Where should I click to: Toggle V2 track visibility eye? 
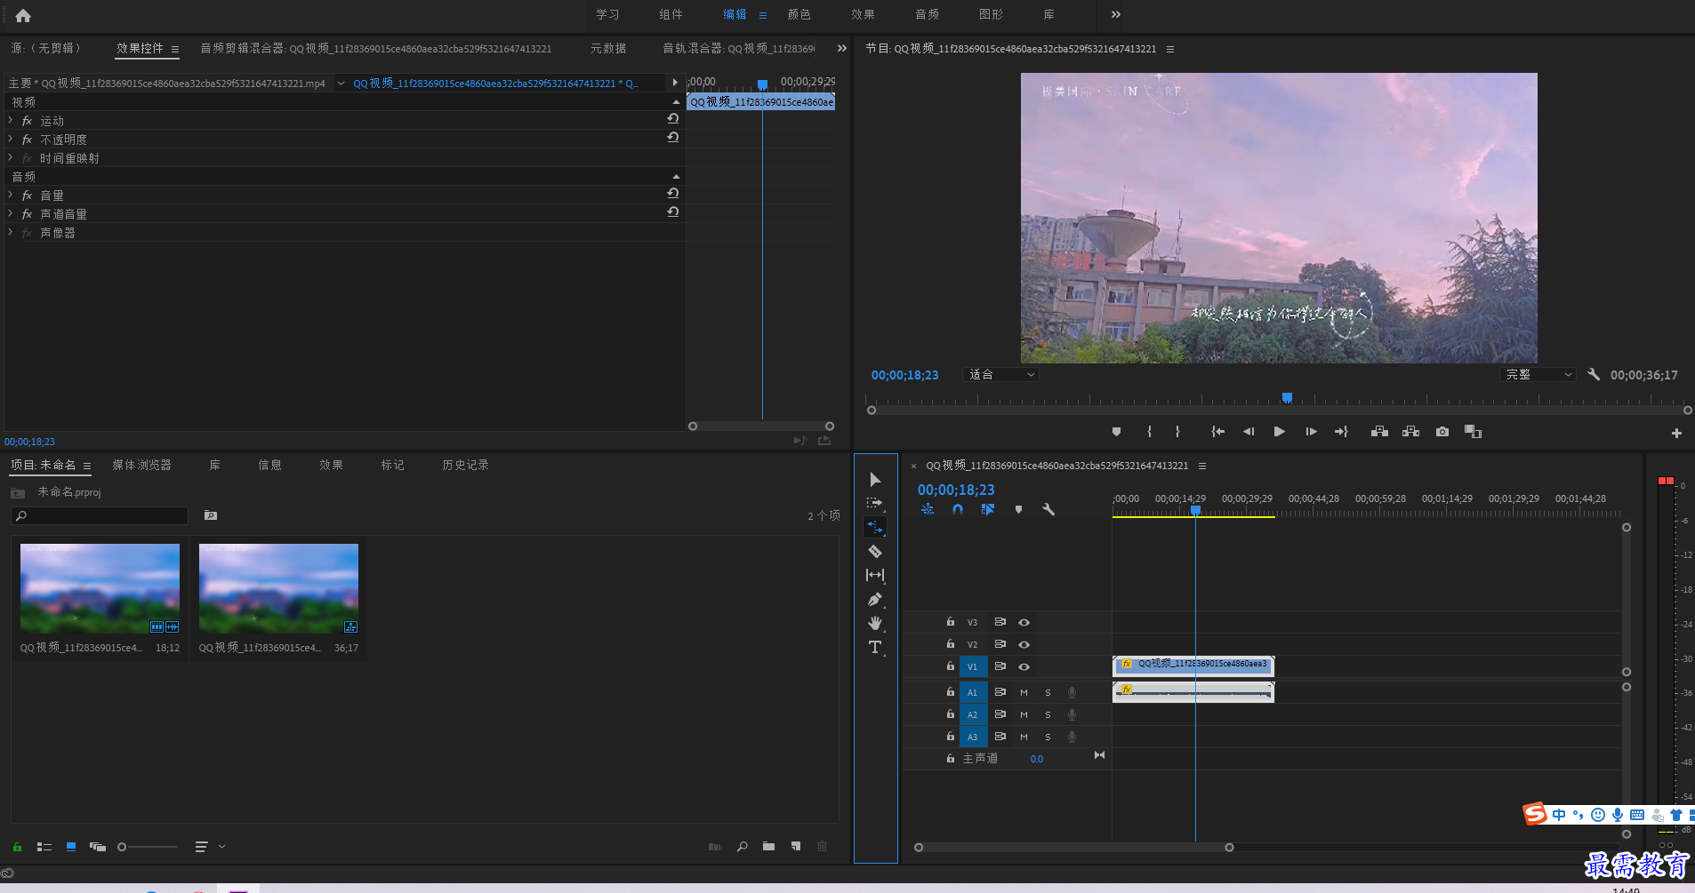(1024, 644)
